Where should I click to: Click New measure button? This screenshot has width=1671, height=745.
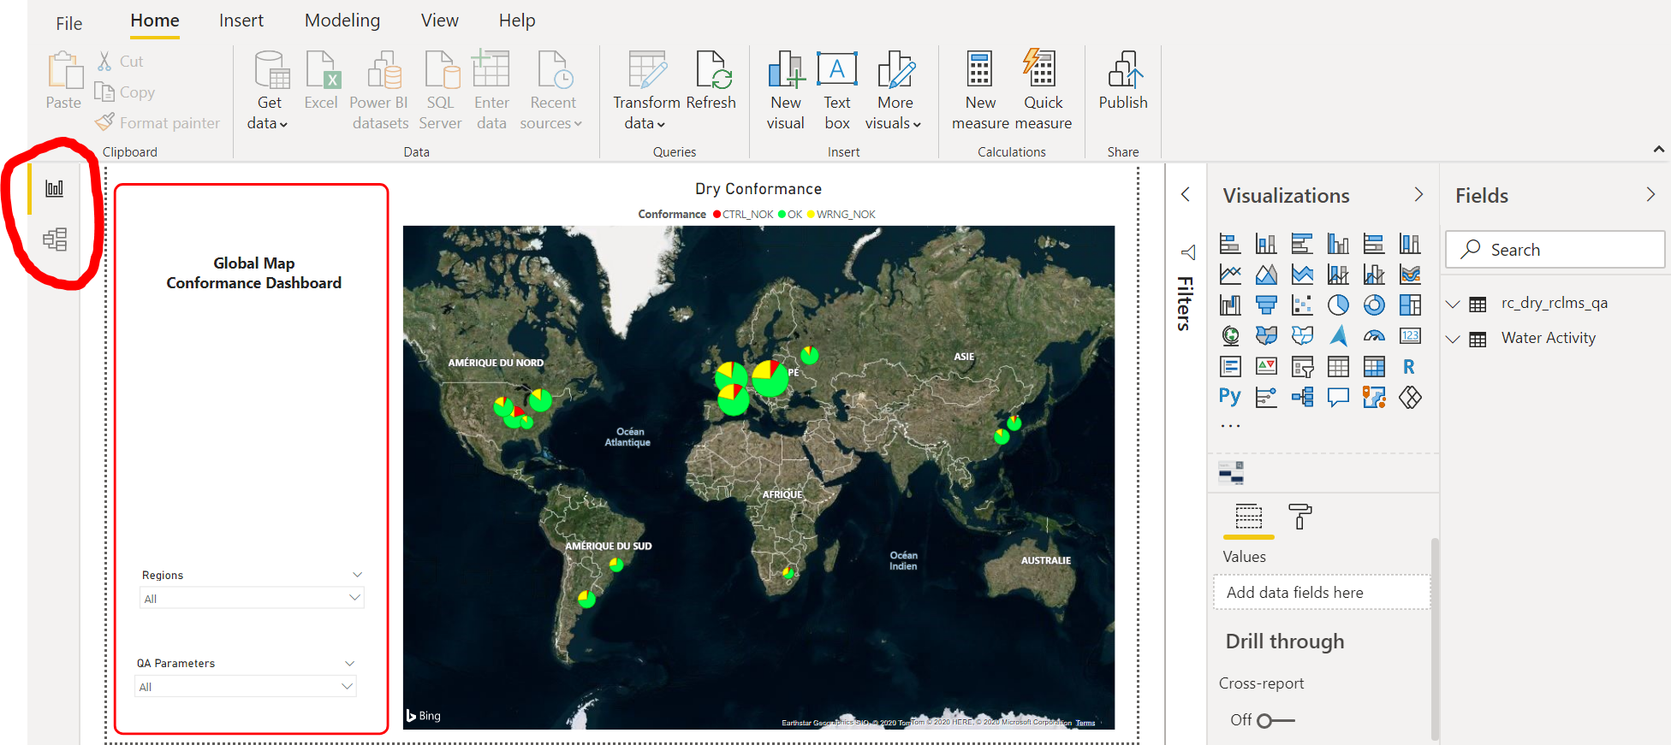[x=981, y=90]
